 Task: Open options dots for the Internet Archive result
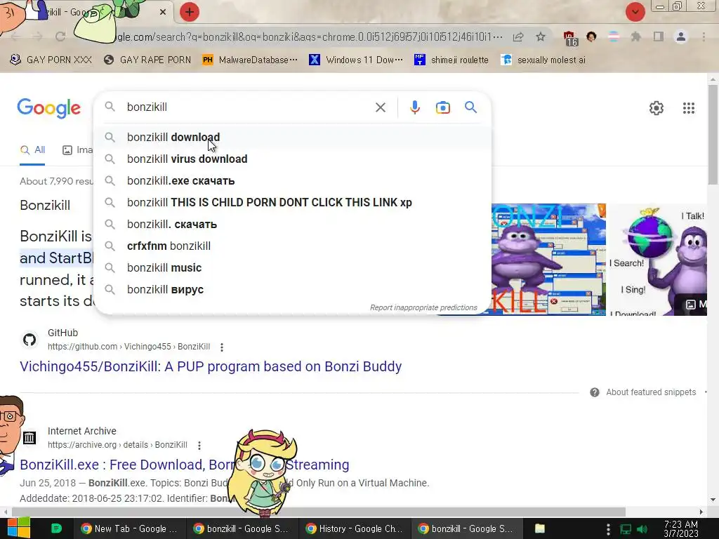199,446
